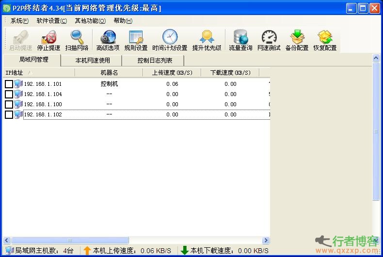Image resolution: width=383 pixels, height=257 pixels.
Task: Click the 提升优先级 medal icon
Action: tap(207, 37)
